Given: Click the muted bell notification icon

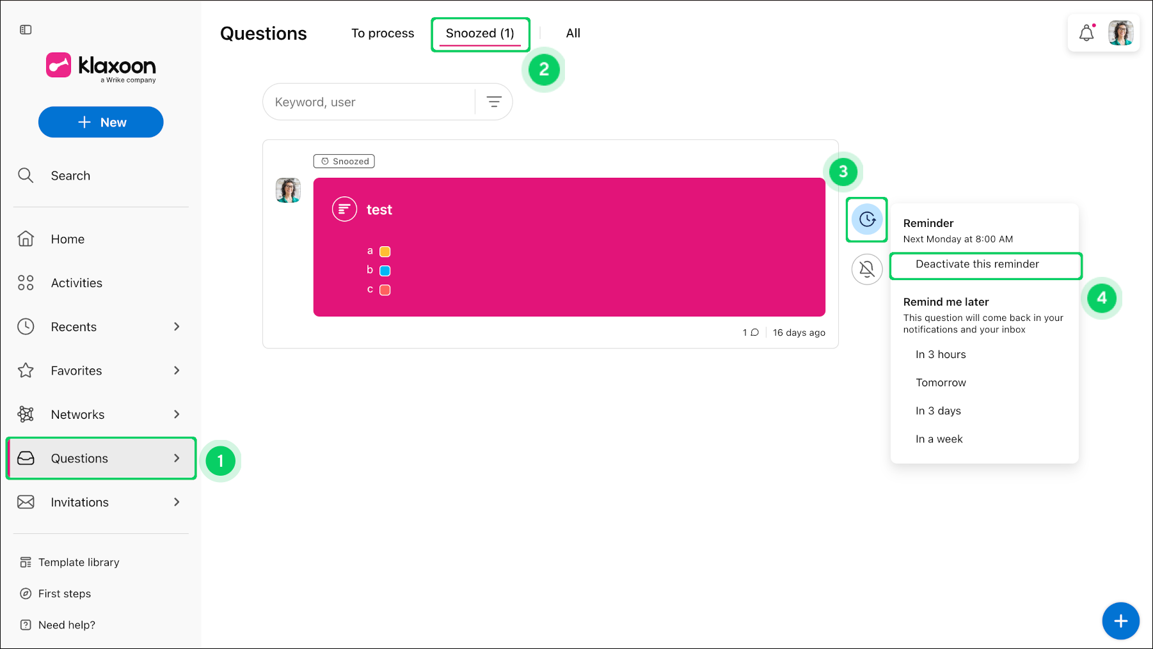Looking at the screenshot, I should point(867,269).
